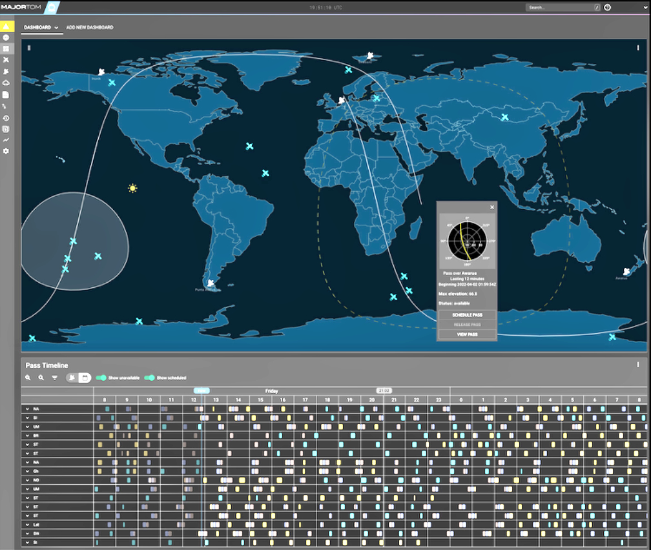Toggle the Show unavailable switch

pyautogui.click(x=101, y=378)
